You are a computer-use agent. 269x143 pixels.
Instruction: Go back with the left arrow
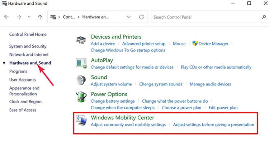[x=6, y=17]
